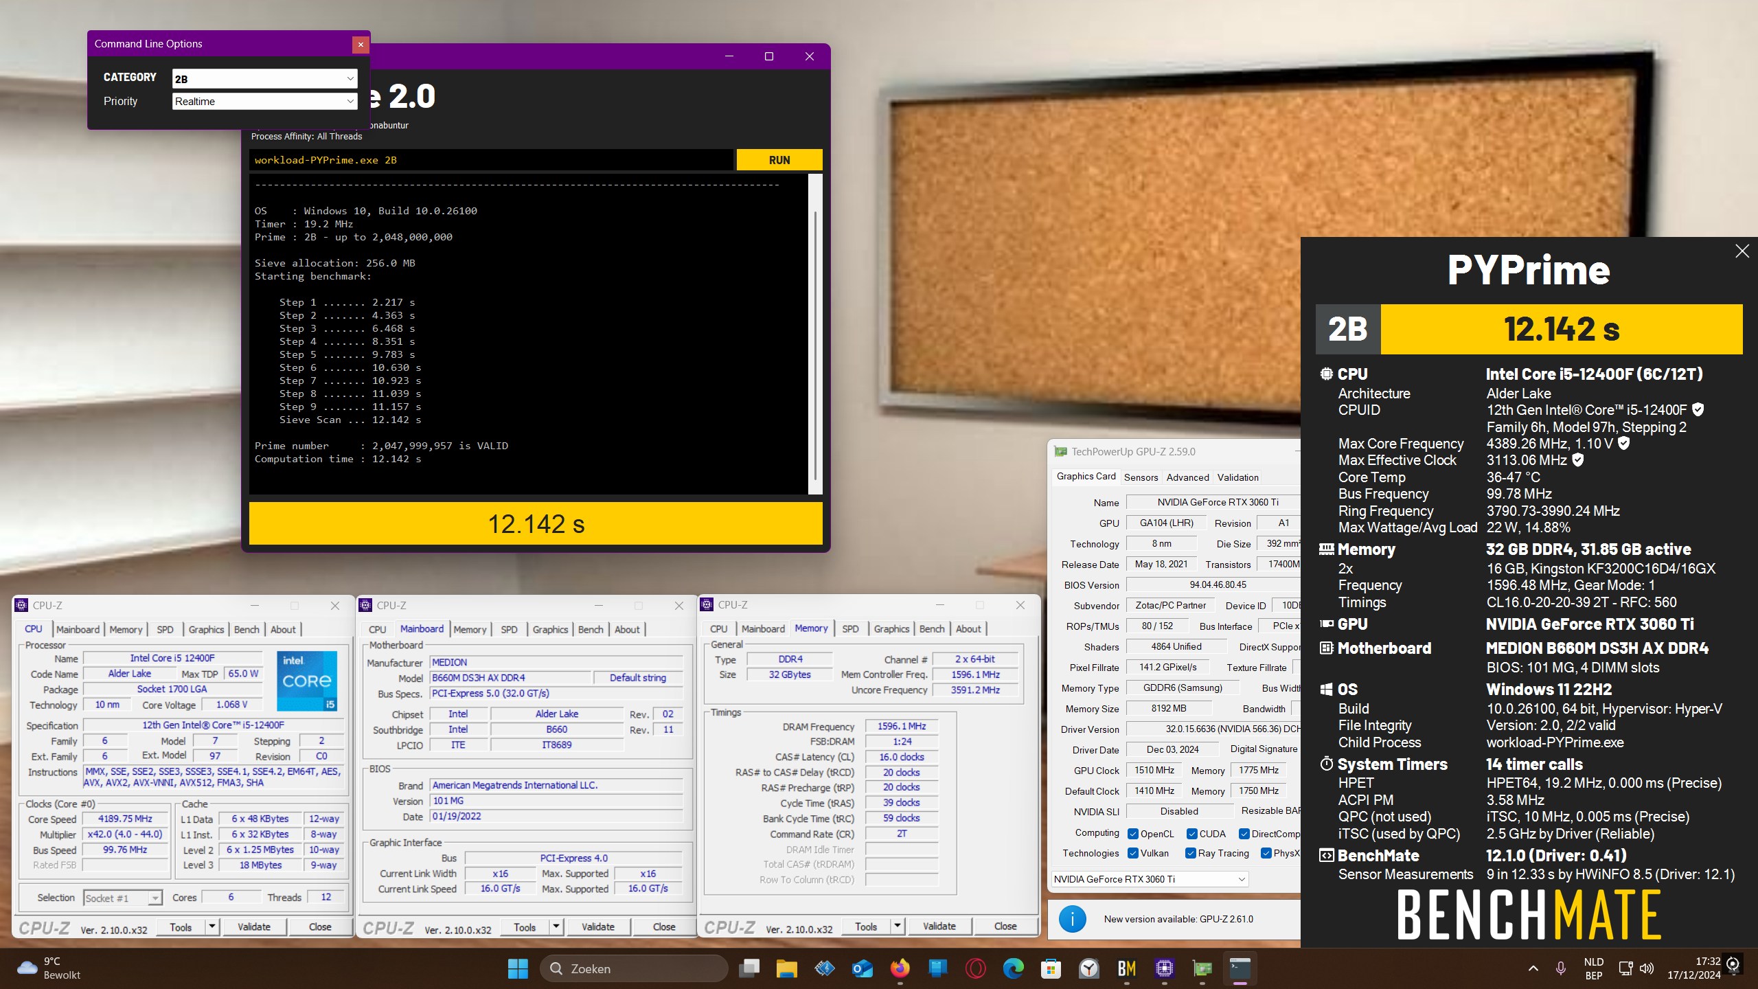Switch to terminal taskbar icon
Viewport: 1758px width, 989px height.
1240,968
